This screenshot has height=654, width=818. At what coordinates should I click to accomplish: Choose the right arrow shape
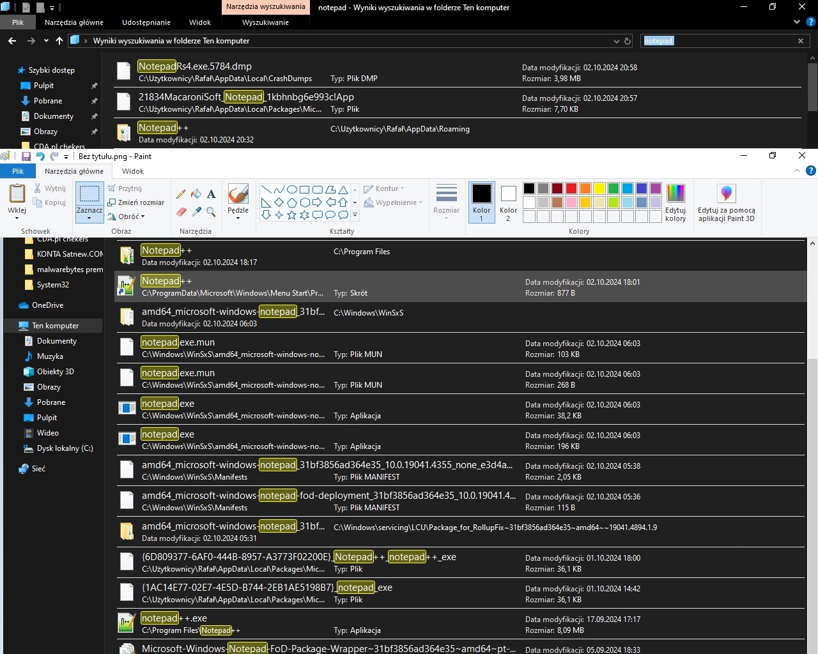[x=317, y=202]
